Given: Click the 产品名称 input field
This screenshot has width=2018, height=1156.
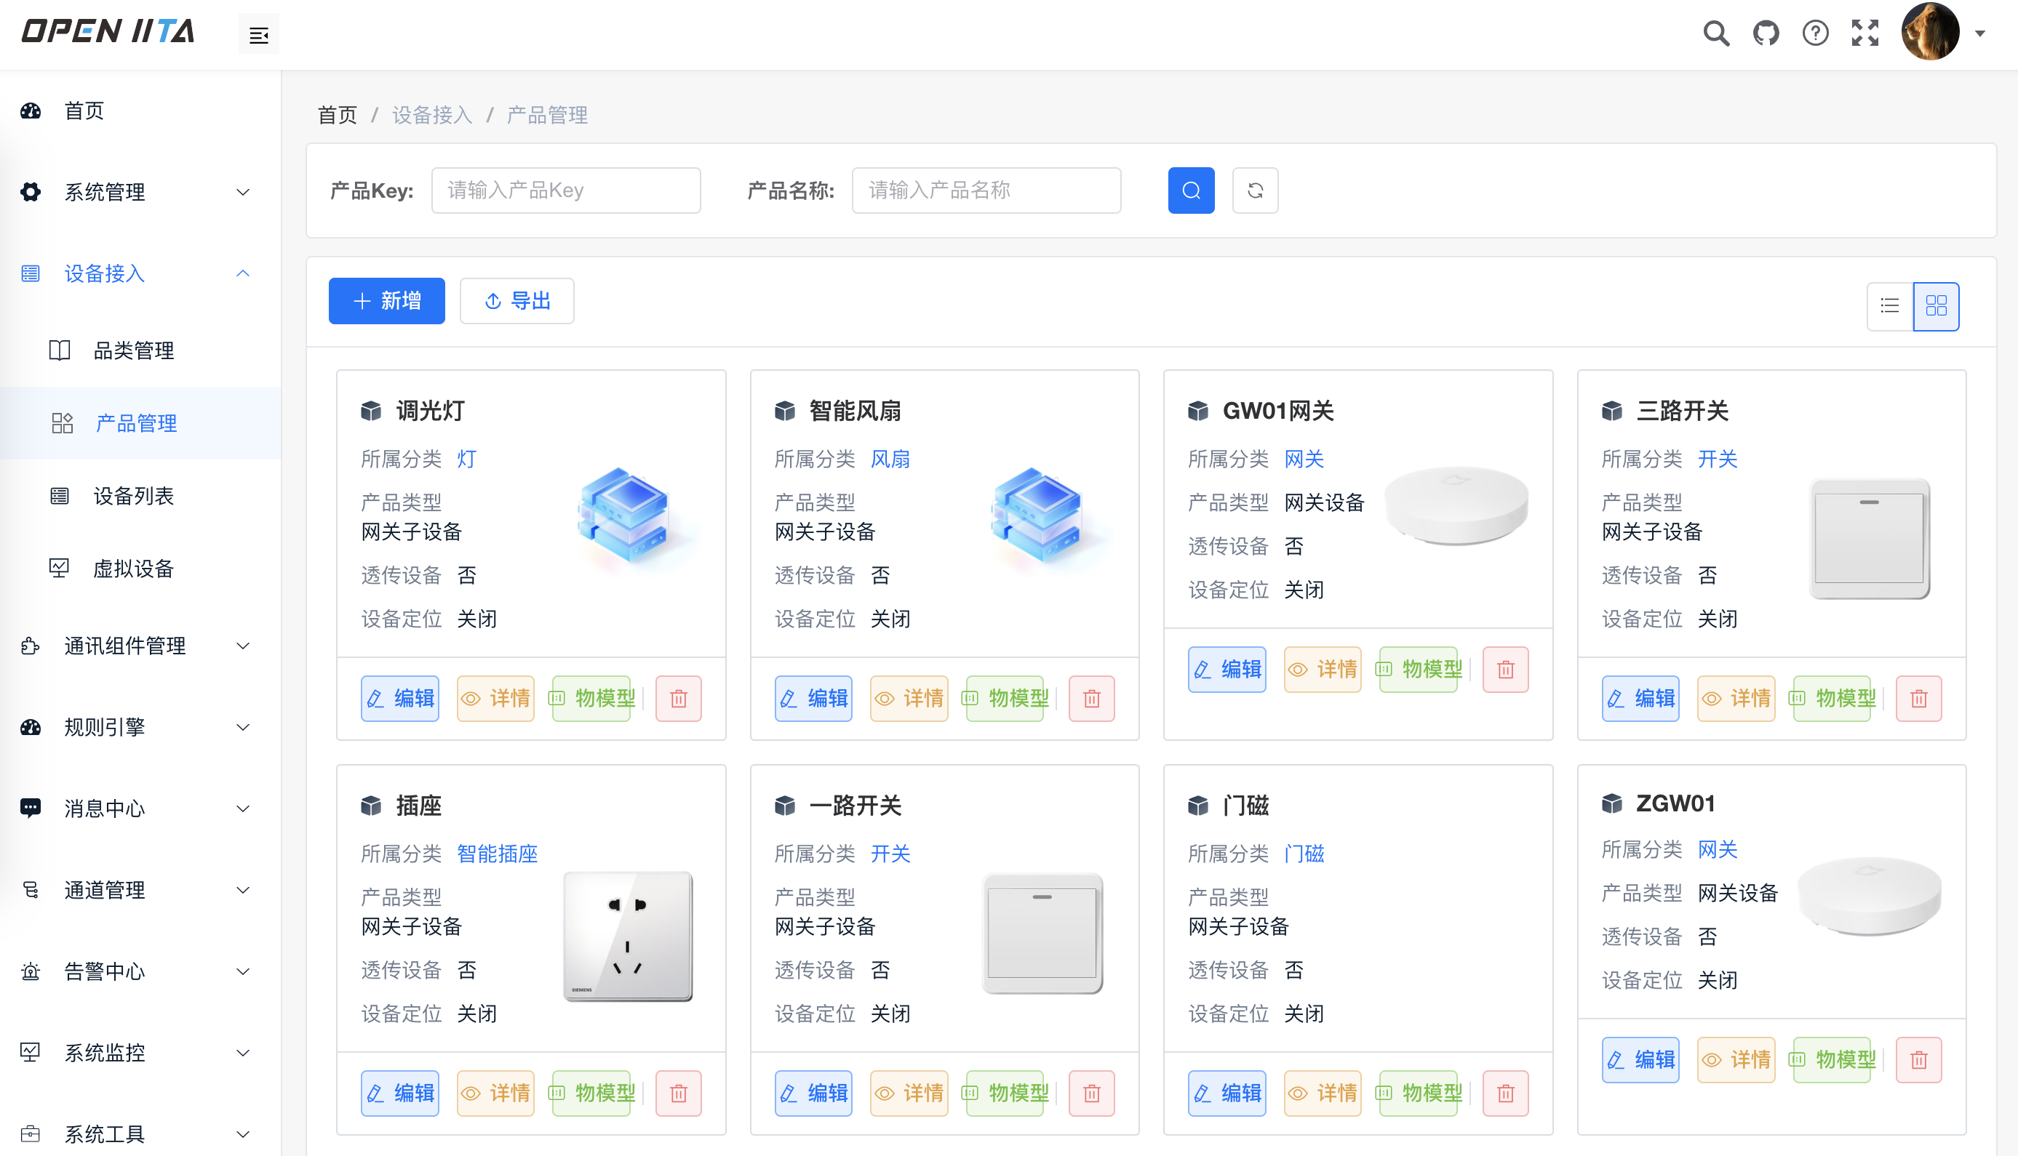Looking at the screenshot, I should coord(986,190).
